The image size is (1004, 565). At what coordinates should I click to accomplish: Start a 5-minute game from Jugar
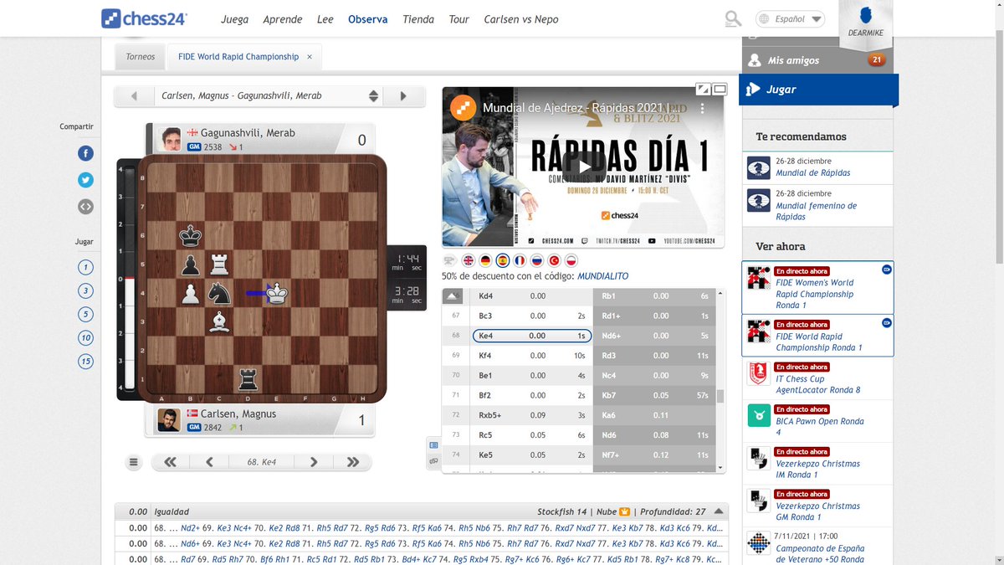click(x=85, y=315)
